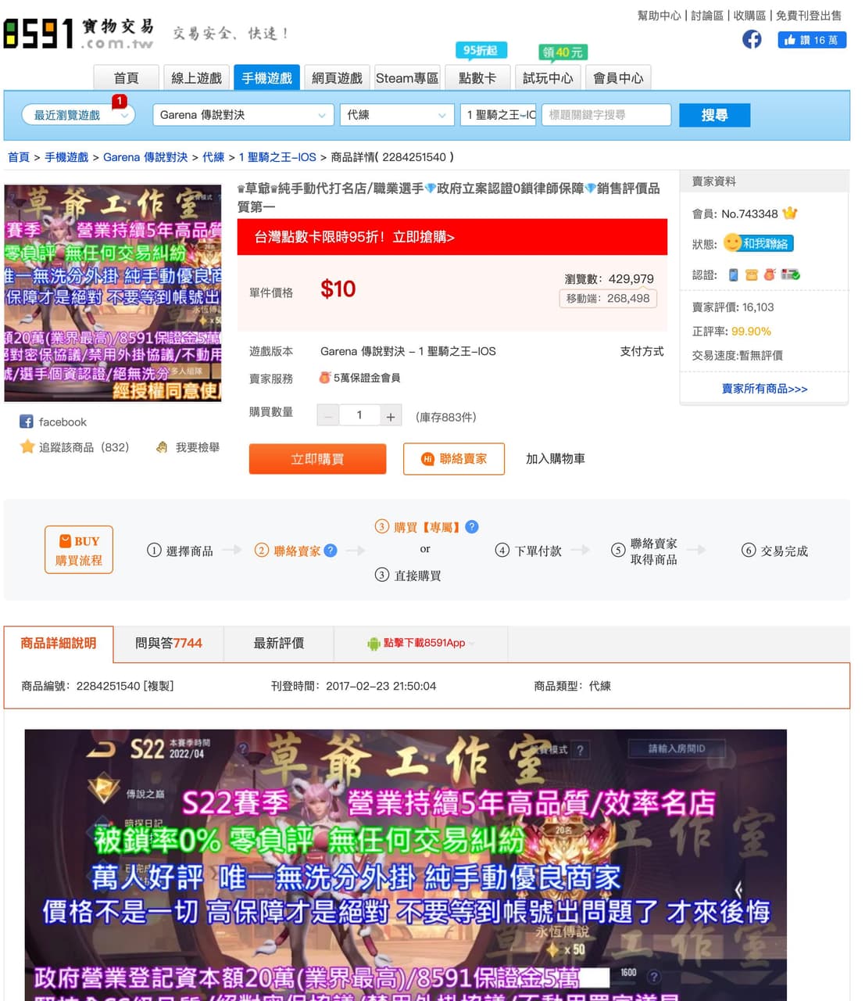Expand the 最近瀏覽遊戲 dropdown
865x1001 pixels.
coord(78,115)
